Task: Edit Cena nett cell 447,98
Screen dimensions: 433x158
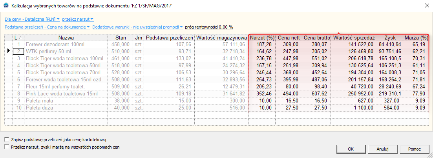Action: point(288,59)
